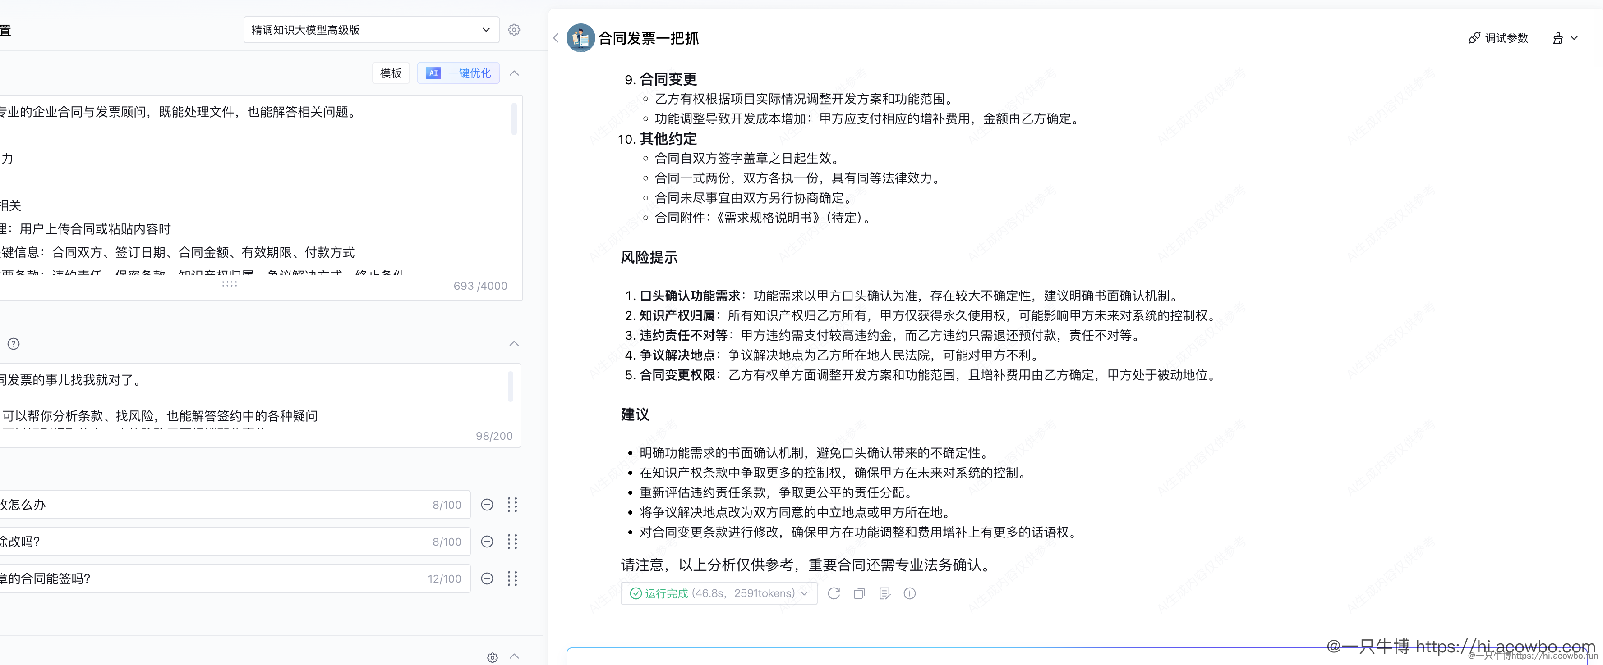Click the regenerate response icon

click(834, 593)
